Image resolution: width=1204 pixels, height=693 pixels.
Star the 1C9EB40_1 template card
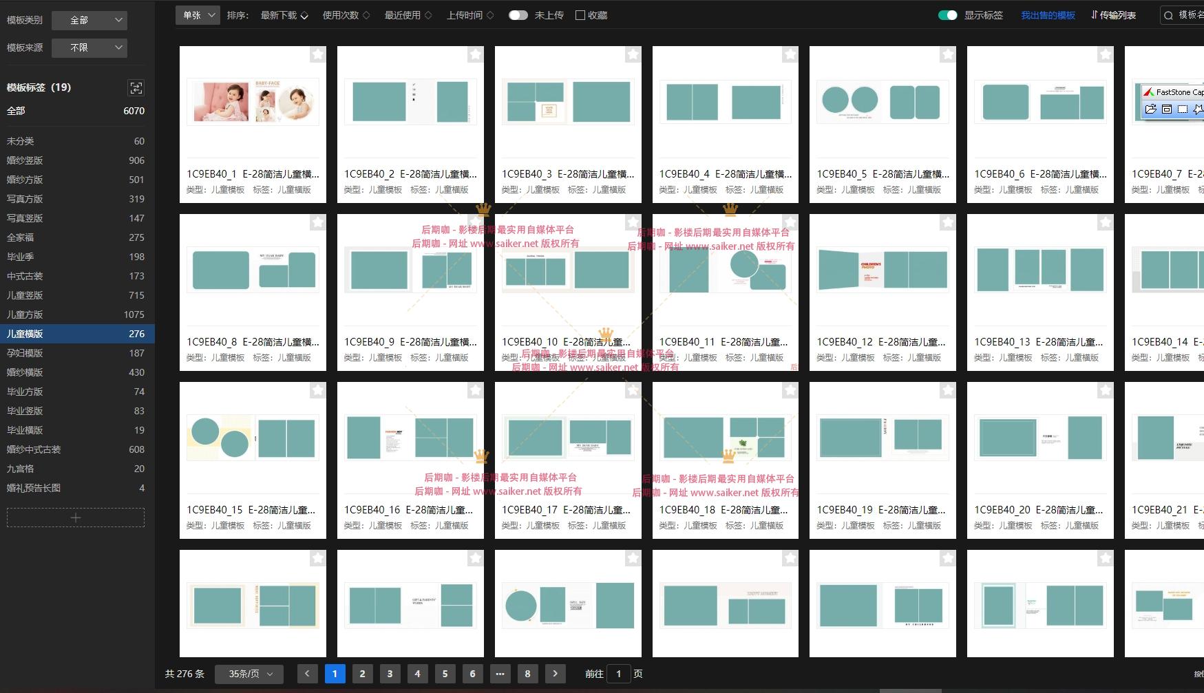coord(317,54)
